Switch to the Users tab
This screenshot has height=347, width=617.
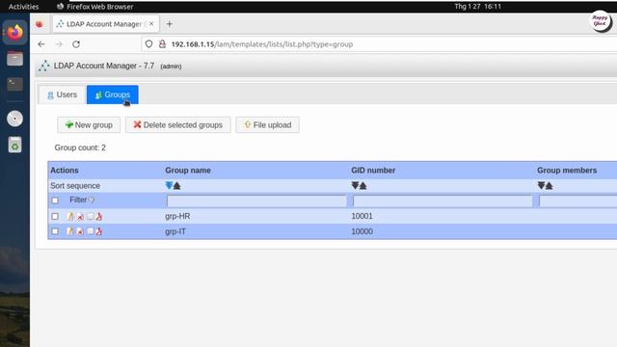[x=62, y=94]
